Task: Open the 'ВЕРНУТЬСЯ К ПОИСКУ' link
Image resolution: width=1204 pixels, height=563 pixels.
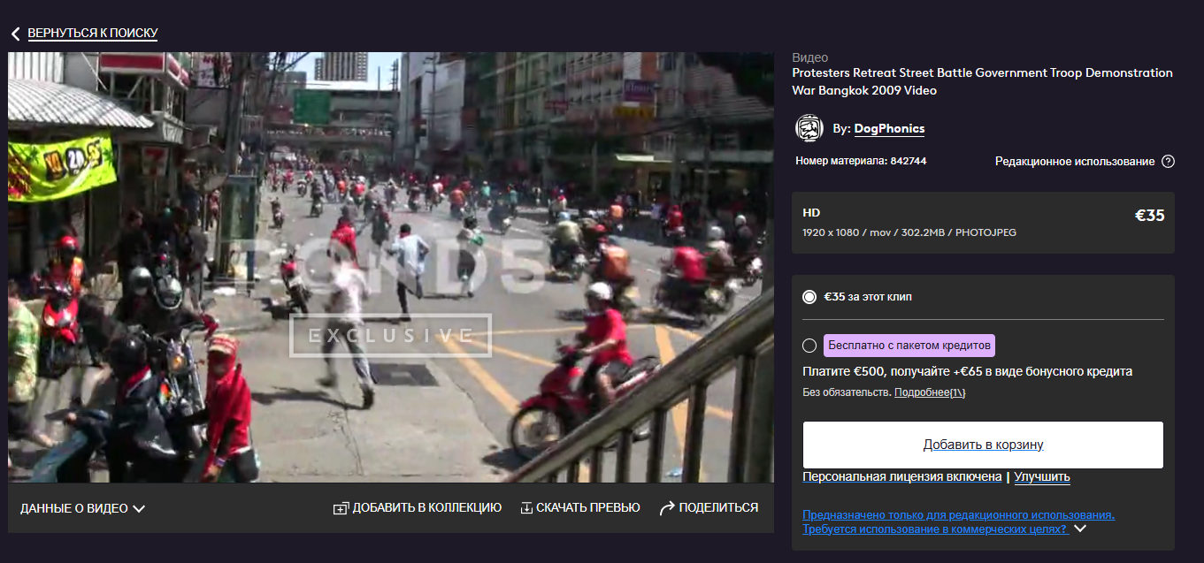Action: click(x=92, y=34)
